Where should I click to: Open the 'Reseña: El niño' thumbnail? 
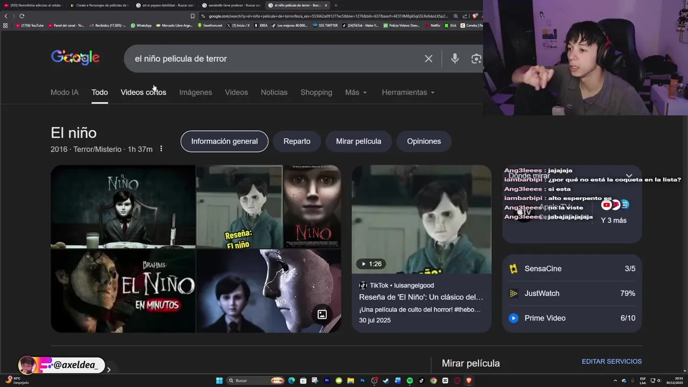tap(239, 206)
